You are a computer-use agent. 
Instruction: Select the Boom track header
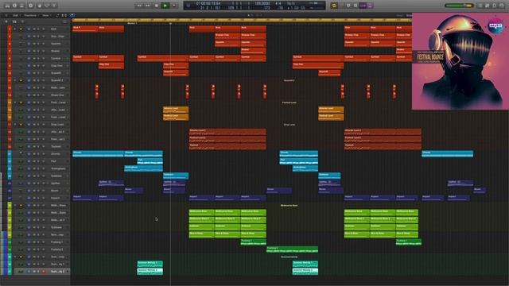[41, 191]
